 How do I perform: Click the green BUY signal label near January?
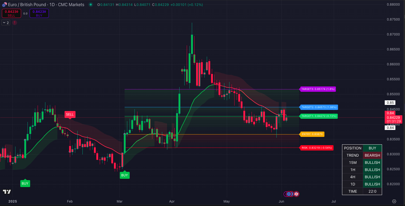(x=25, y=184)
